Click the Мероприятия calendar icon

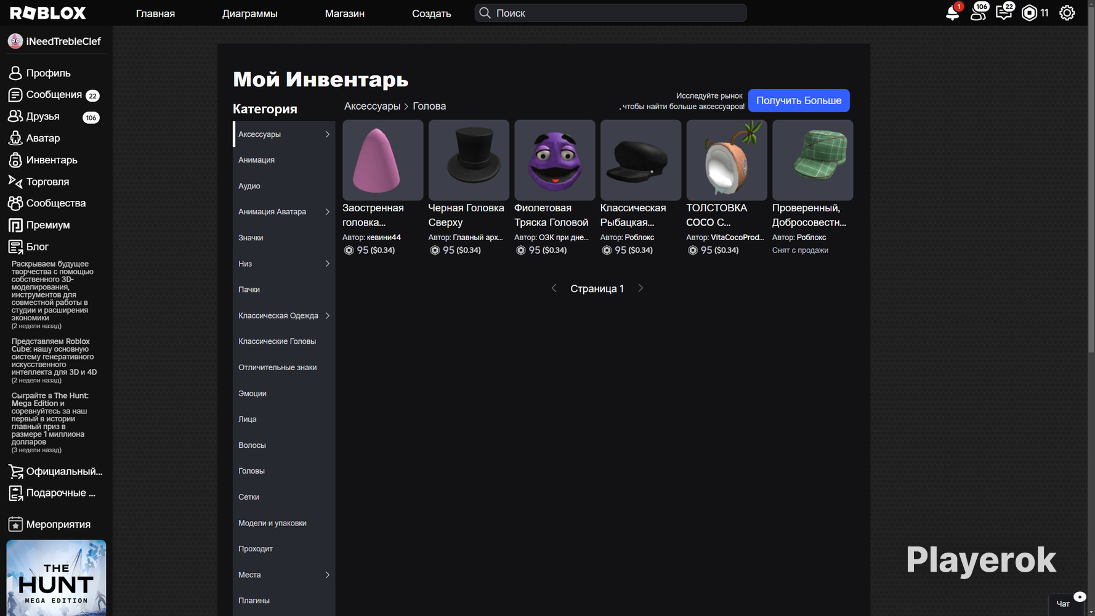point(15,524)
